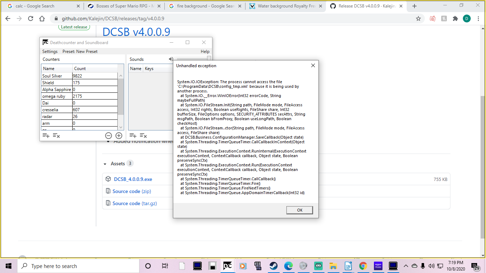
Task: Remove a sound using the delete-list icon
Action: pos(143,135)
